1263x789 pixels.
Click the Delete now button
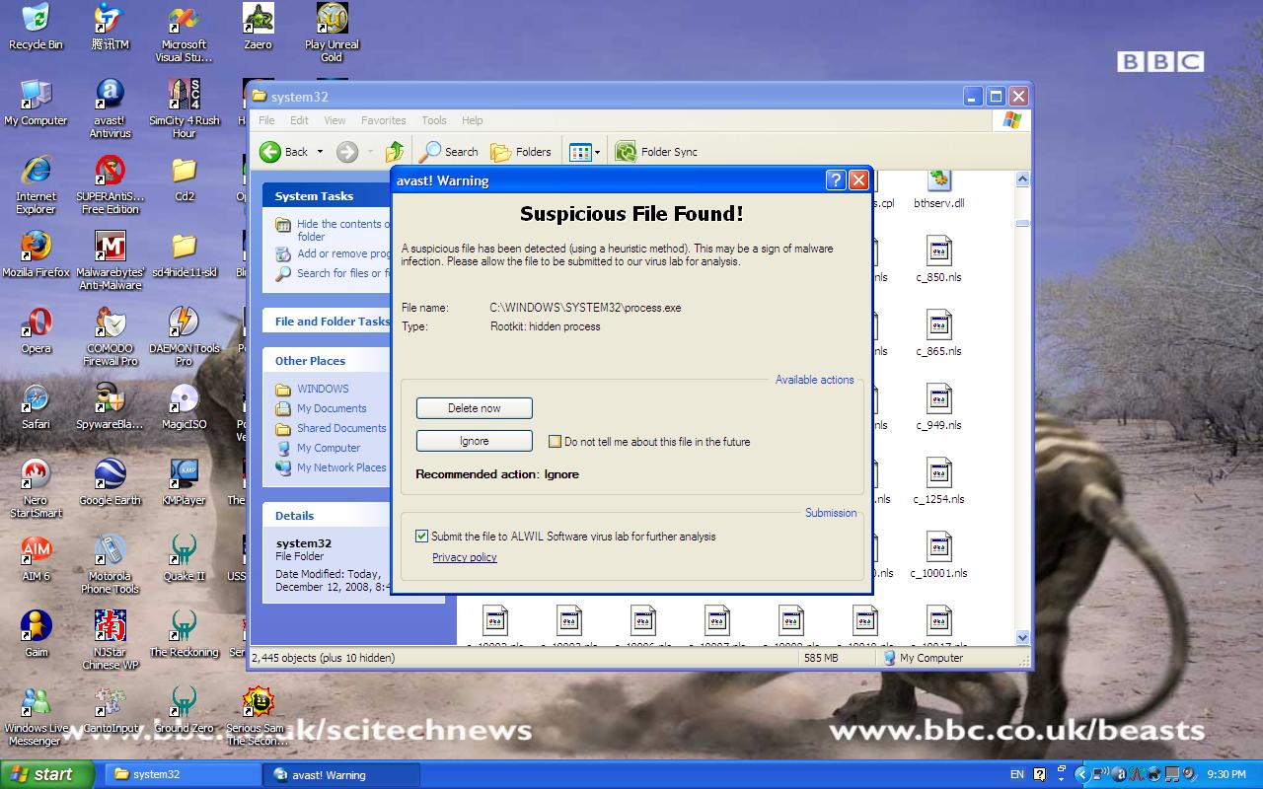click(475, 408)
